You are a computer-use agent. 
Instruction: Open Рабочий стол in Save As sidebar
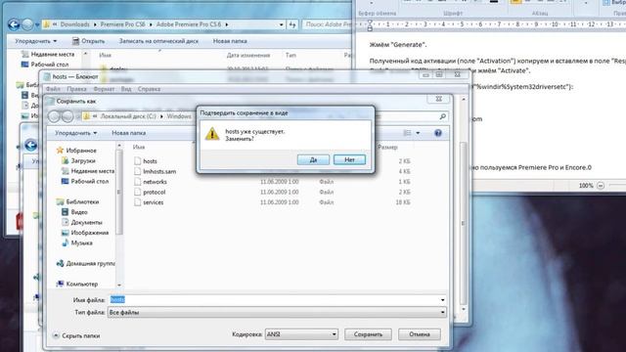[85, 181]
